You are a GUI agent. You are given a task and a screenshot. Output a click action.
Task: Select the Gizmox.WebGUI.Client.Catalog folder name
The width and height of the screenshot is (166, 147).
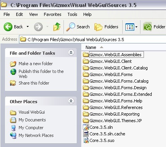[x=118, y=68]
